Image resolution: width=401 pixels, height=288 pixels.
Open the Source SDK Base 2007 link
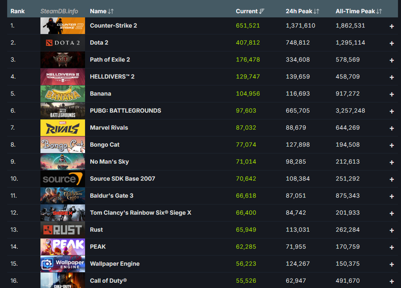(122, 178)
